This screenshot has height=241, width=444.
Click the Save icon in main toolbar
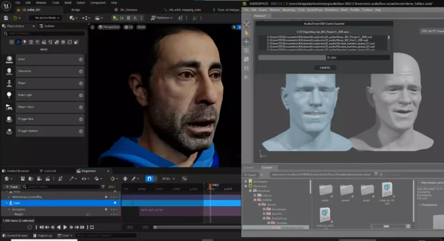[6, 17]
